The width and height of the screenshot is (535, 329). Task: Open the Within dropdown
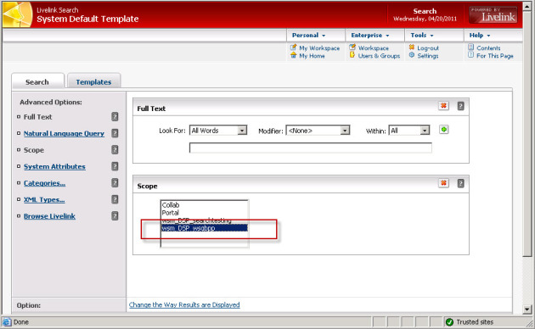[x=425, y=131]
